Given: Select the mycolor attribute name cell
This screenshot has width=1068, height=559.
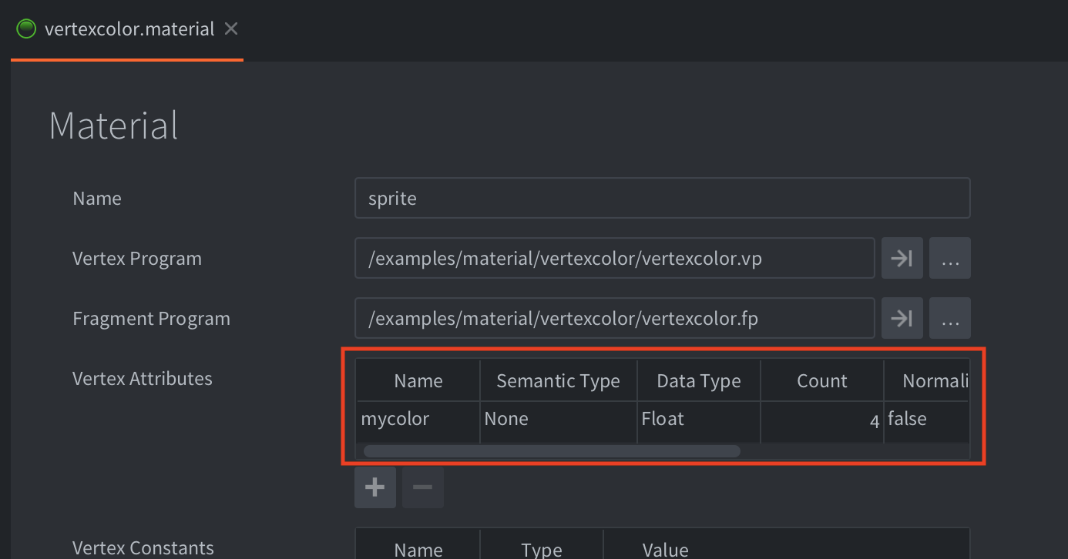Looking at the screenshot, I should point(418,420).
